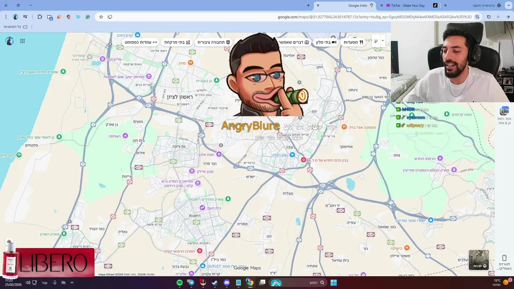The image size is (514, 289).
Task: Expand the system tray hidden icons chevron
Action: click(72, 283)
